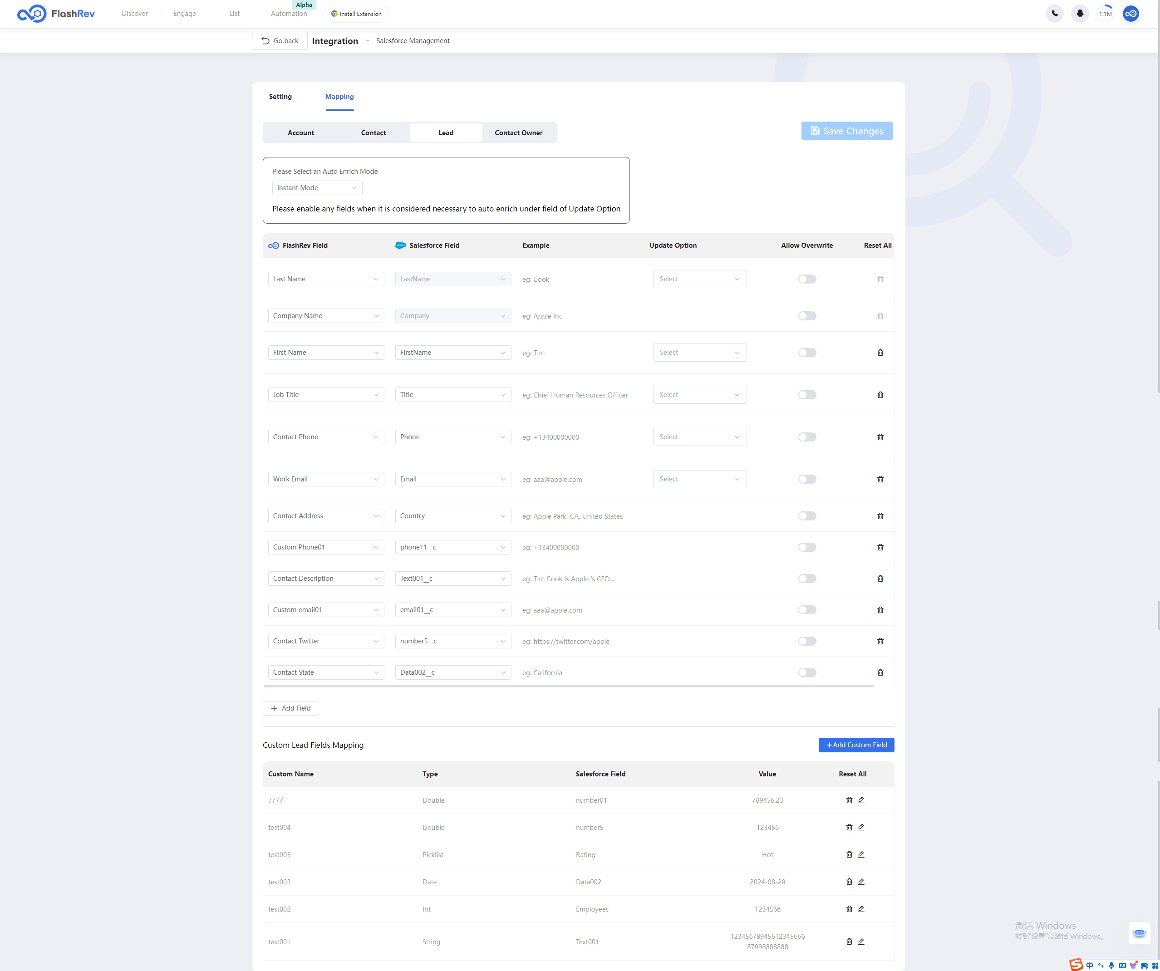Toggle Allow Overwrite for Custom Phone01
The width and height of the screenshot is (1160, 971).
(807, 547)
